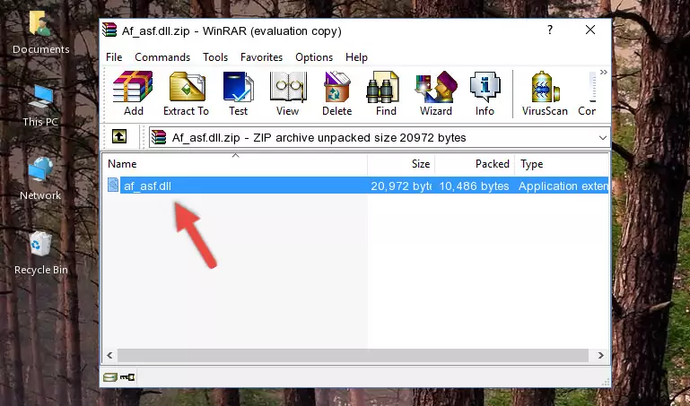The width and height of the screenshot is (690, 406).
Task: Open the View tool
Action: click(288, 93)
